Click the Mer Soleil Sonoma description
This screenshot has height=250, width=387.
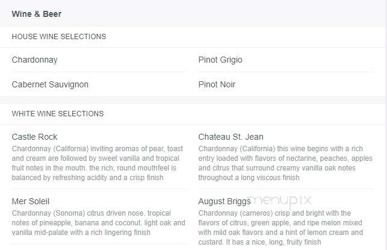[98, 222]
